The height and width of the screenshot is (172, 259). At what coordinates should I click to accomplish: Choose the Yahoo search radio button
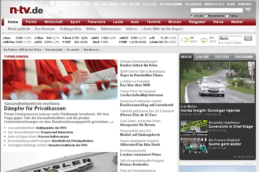227,16
